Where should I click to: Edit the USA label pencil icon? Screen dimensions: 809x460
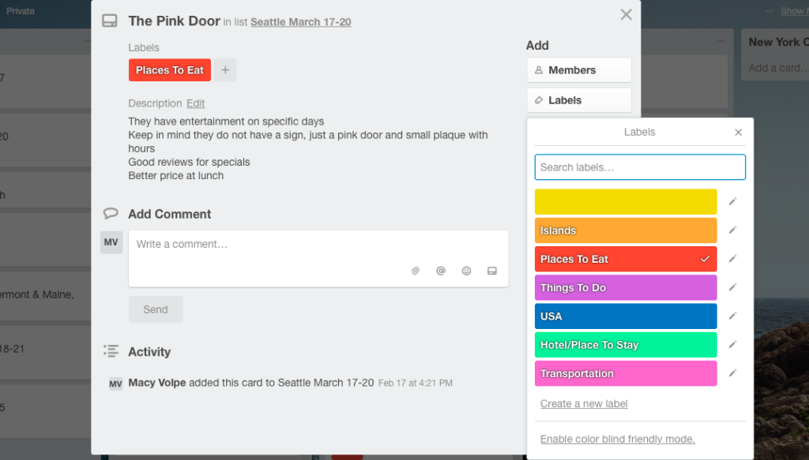point(732,316)
